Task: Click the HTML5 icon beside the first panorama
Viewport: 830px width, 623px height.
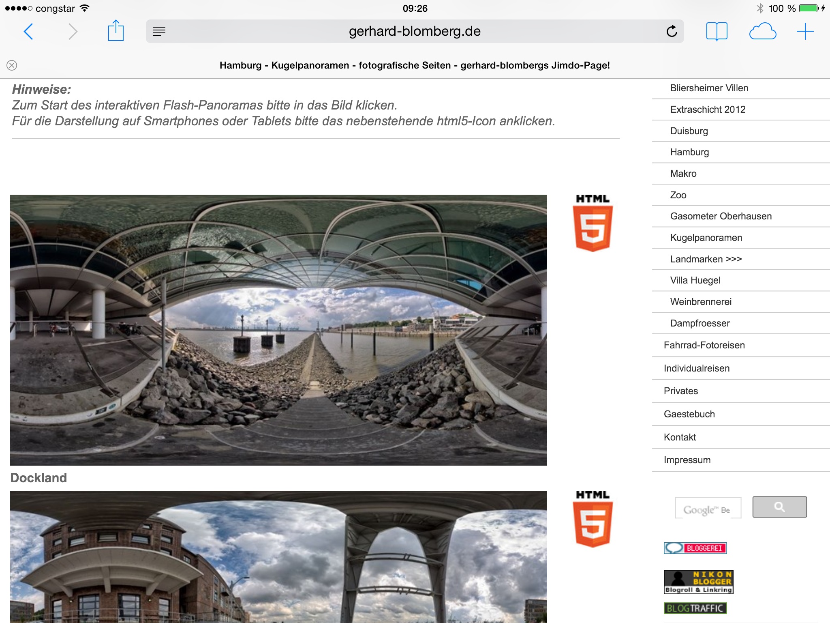Action: point(593,223)
